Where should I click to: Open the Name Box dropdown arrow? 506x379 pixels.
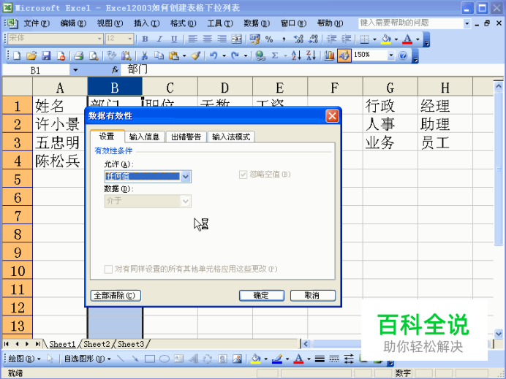[75, 70]
